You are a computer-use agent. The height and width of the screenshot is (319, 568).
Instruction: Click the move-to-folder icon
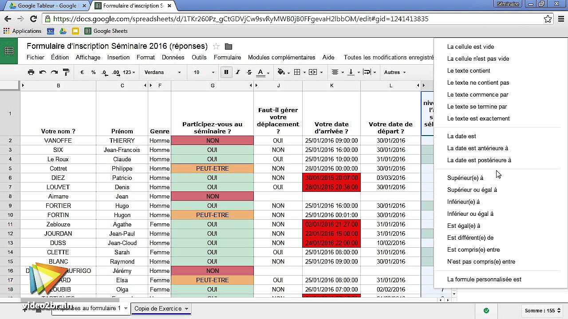click(229, 47)
